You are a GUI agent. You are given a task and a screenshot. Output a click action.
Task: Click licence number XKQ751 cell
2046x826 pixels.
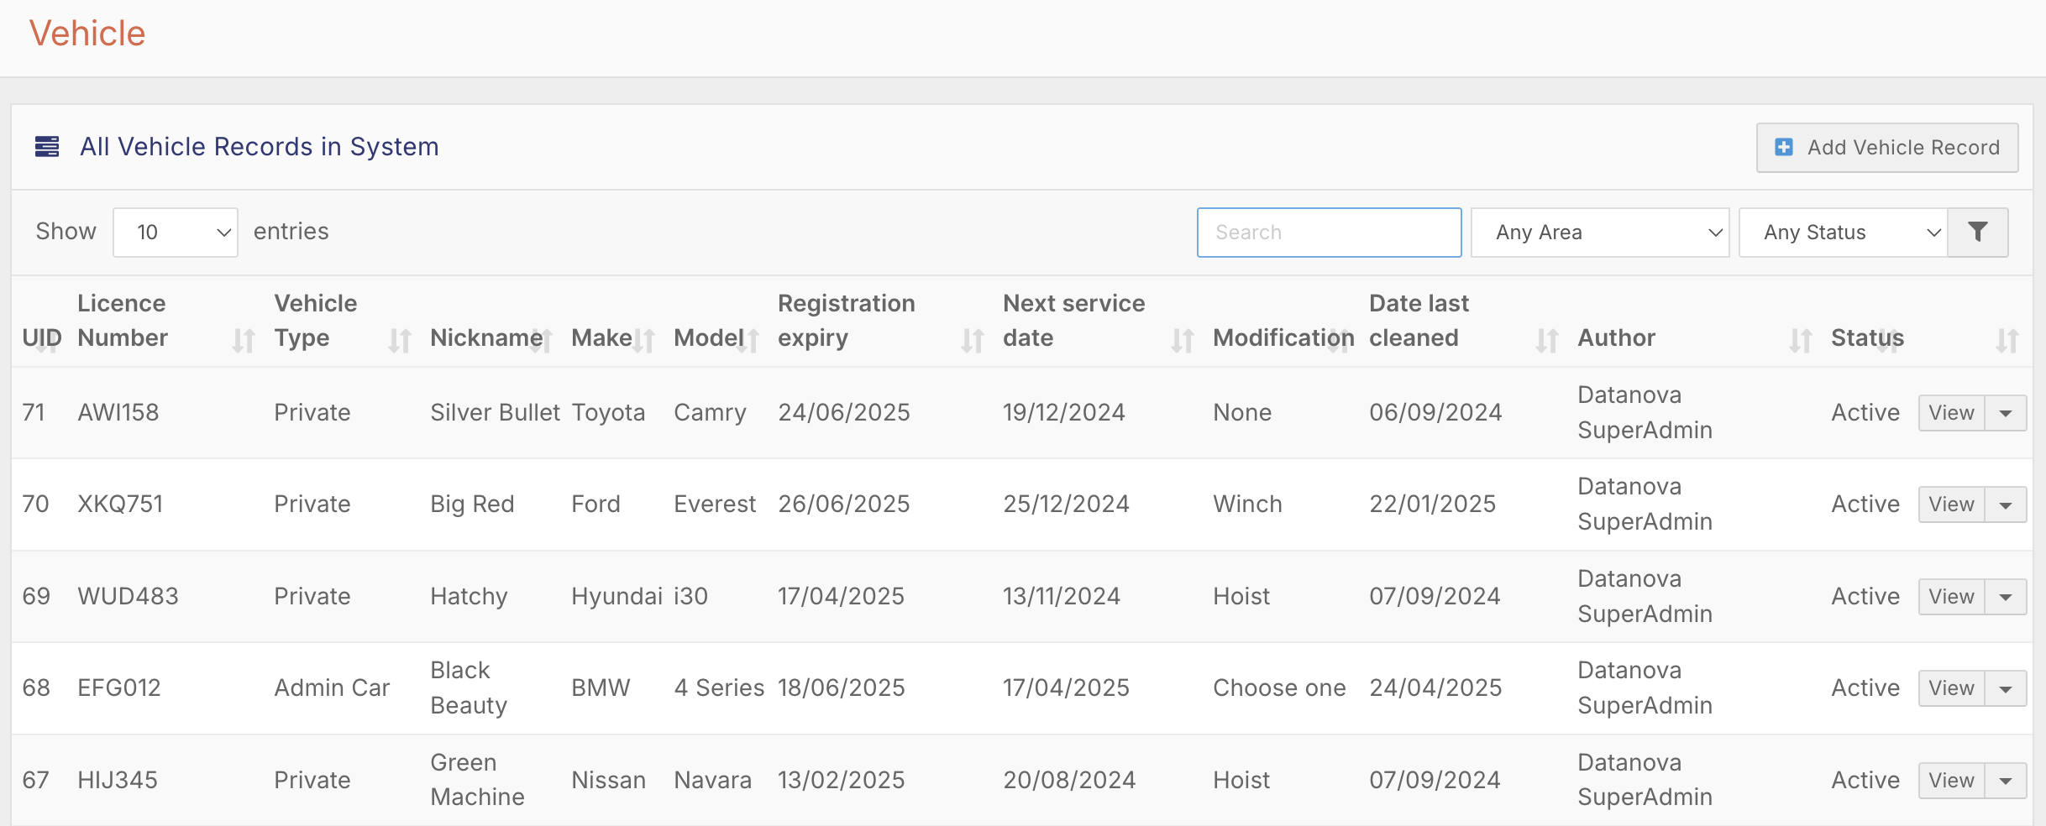pyautogui.click(x=121, y=504)
